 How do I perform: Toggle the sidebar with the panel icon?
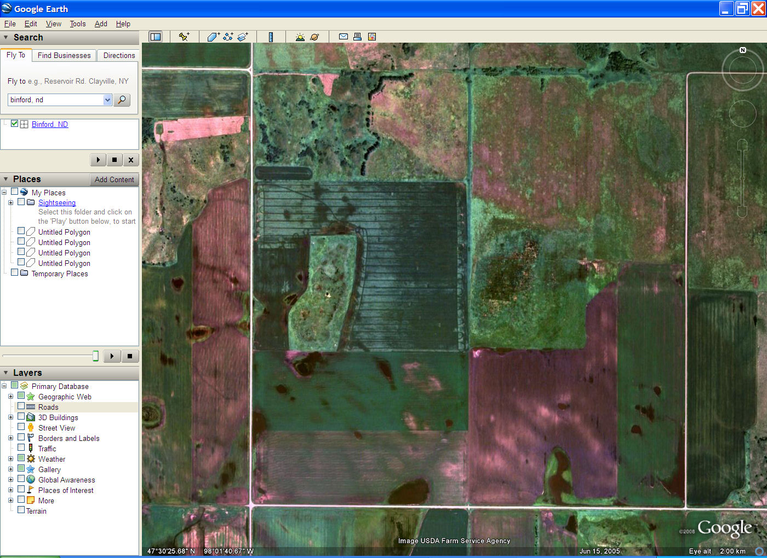156,37
